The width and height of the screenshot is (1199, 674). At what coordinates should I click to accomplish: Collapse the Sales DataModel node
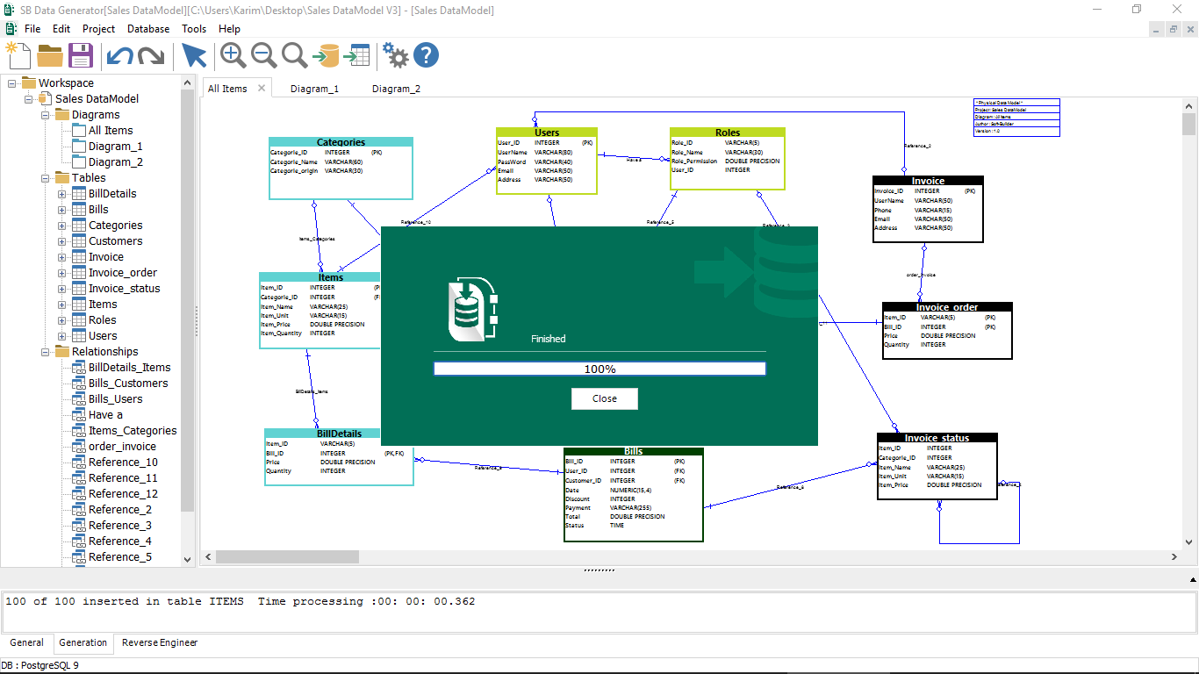coord(29,99)
